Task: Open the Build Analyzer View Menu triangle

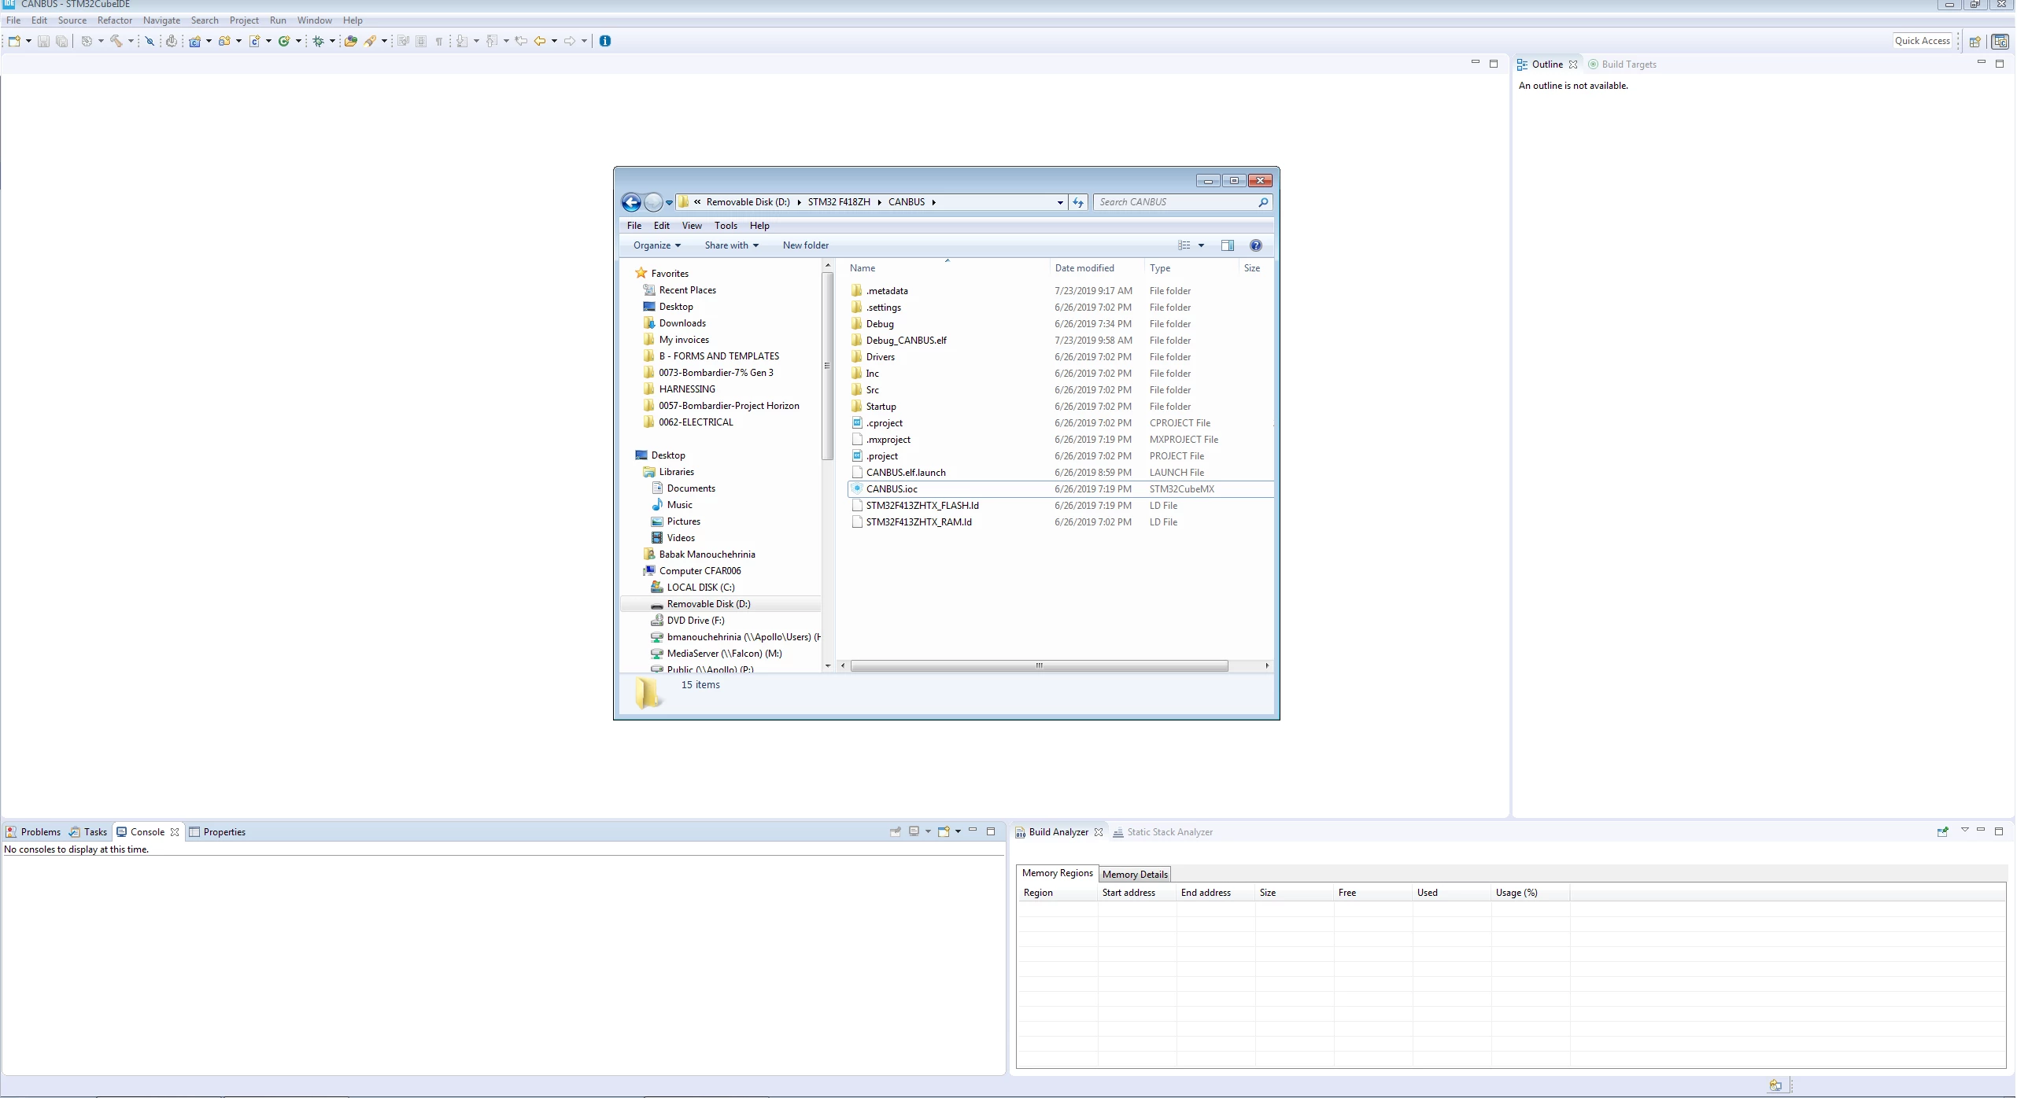Action: (x=1964, y=831)
